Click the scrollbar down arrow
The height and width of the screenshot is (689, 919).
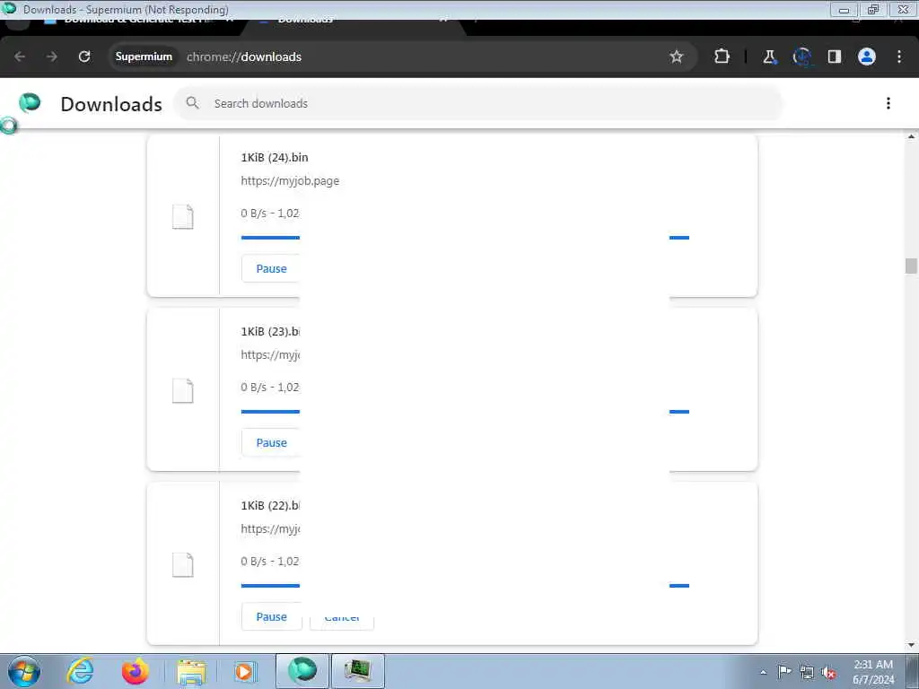[x=911, y=646]
